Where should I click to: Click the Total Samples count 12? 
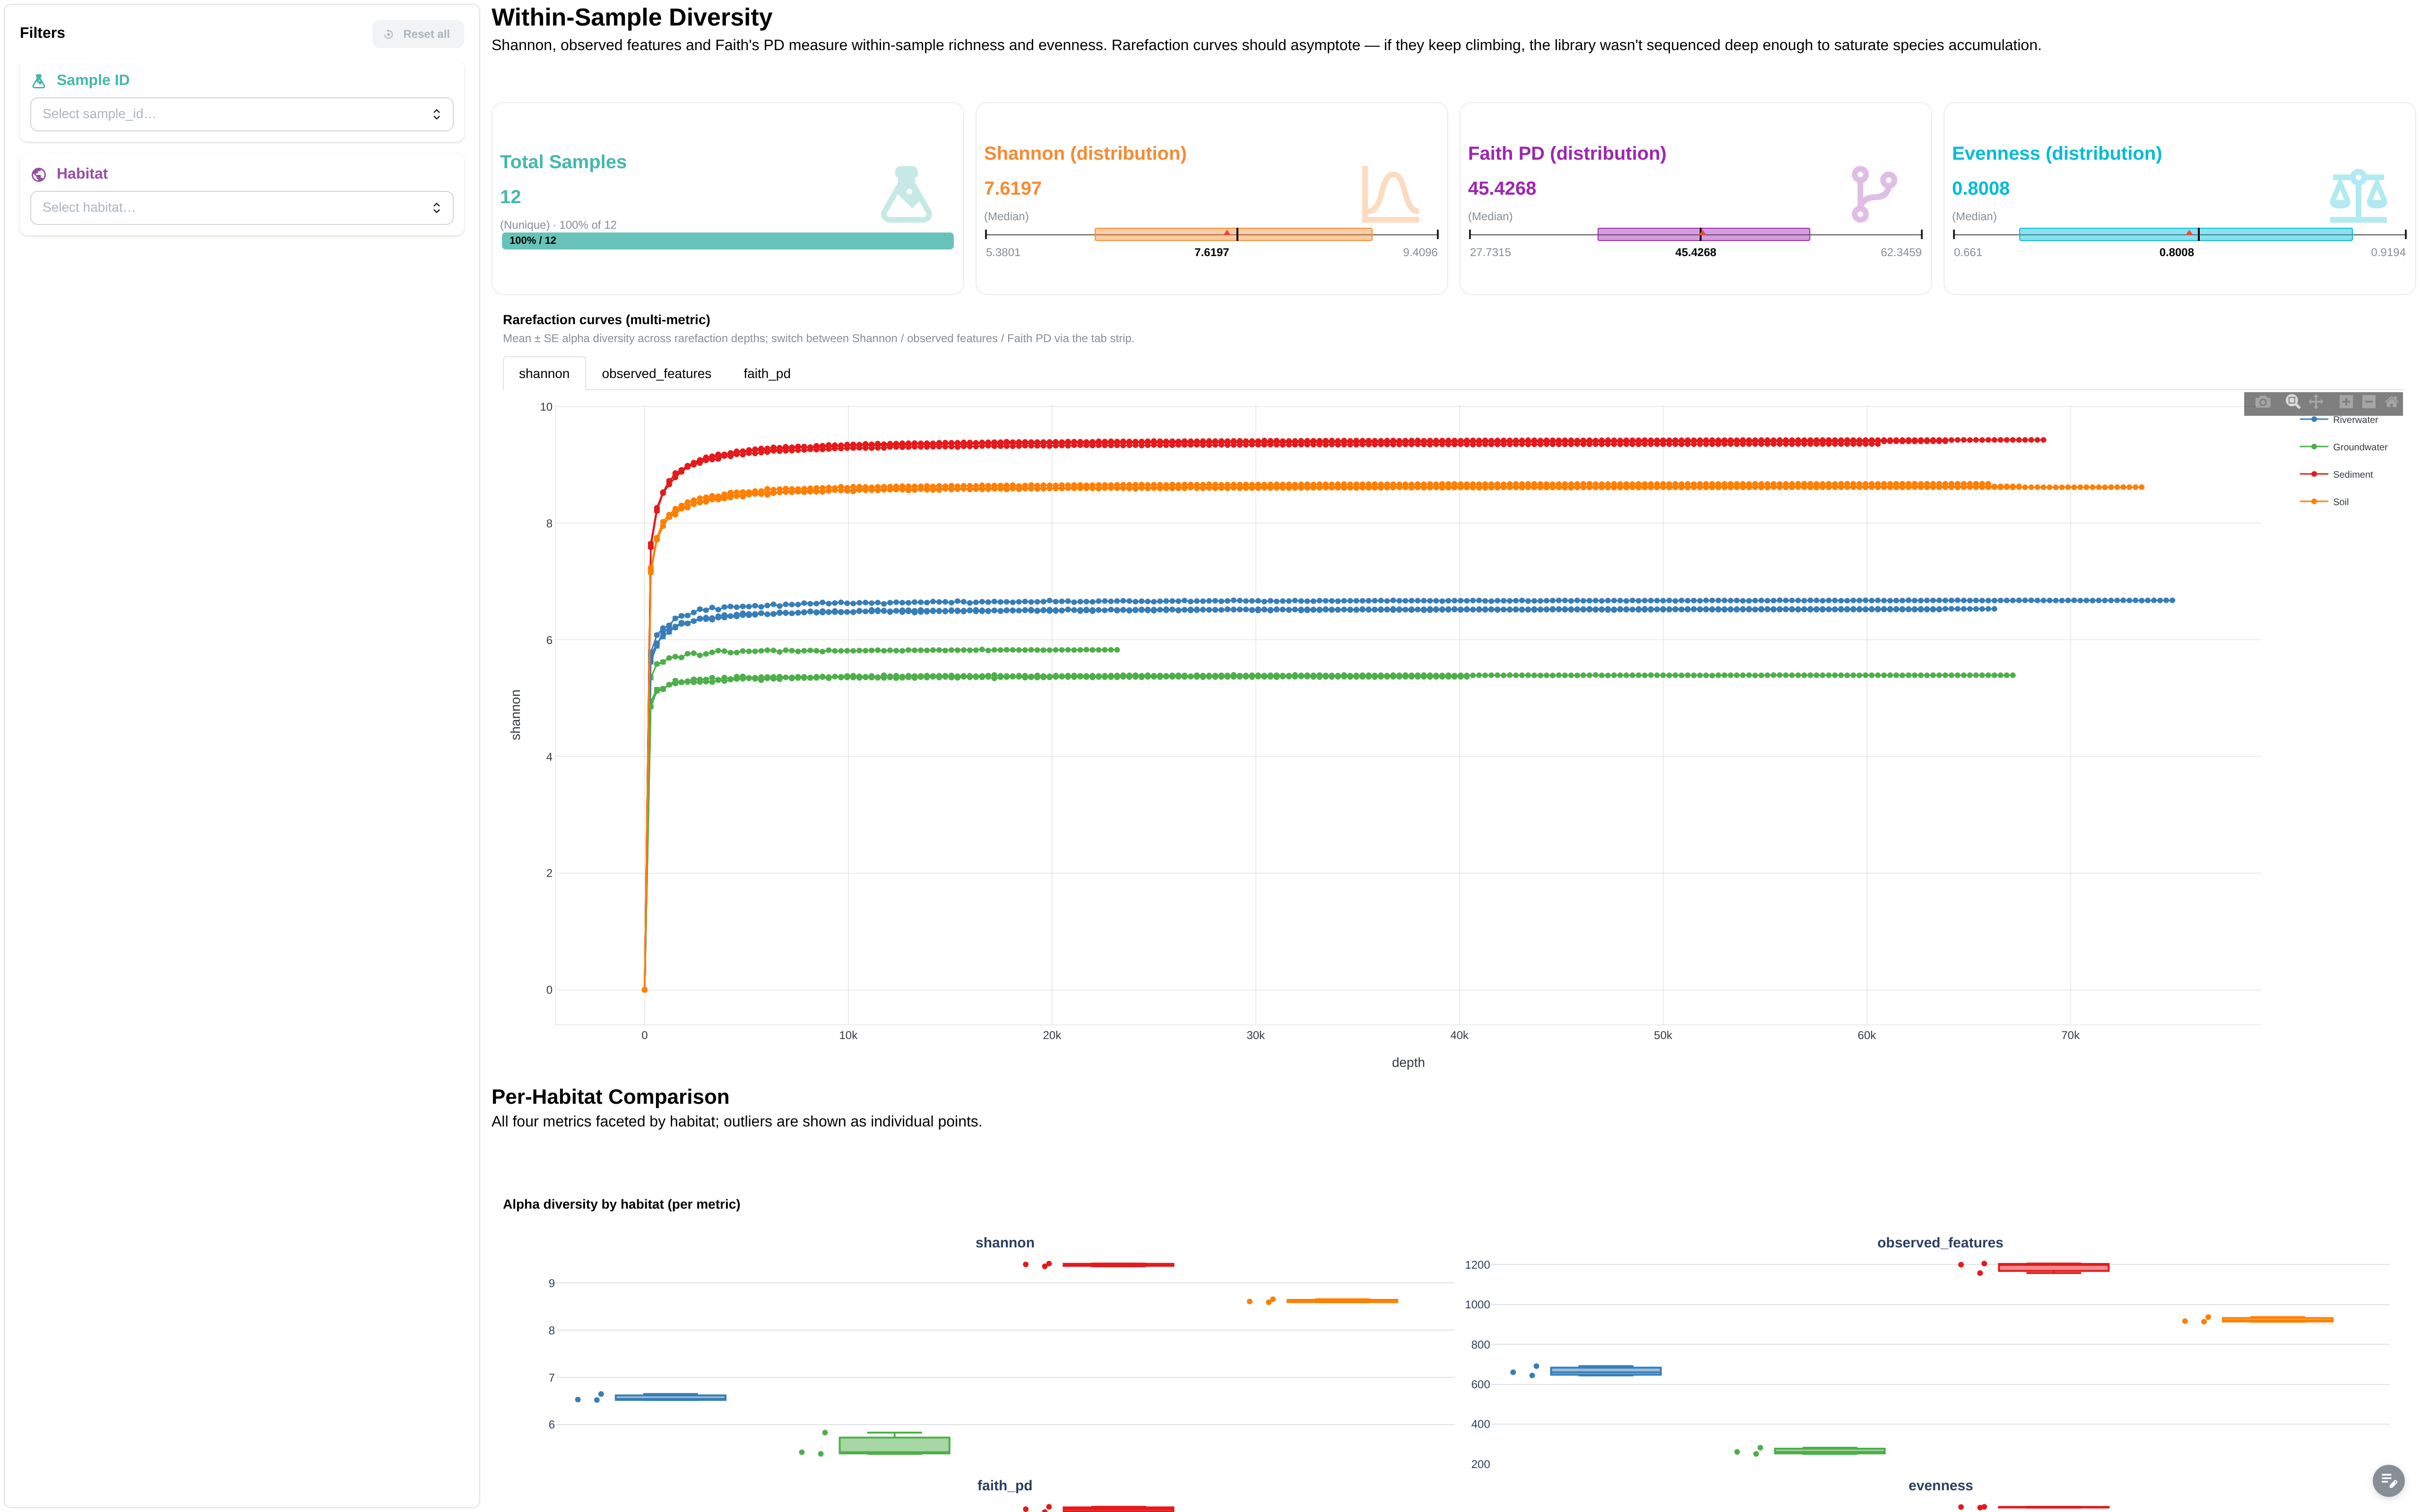tap(510, 197)
